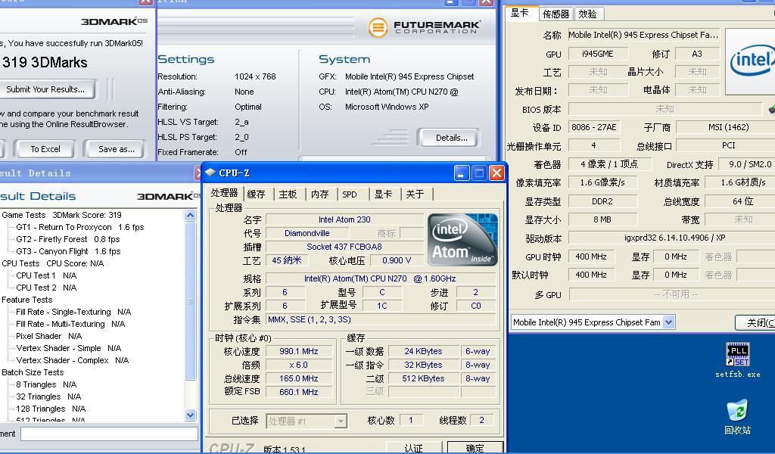This screenshot has width=775, height=454.
Task: Select the Pixel Shader row
Action: (x=48, y=336)
